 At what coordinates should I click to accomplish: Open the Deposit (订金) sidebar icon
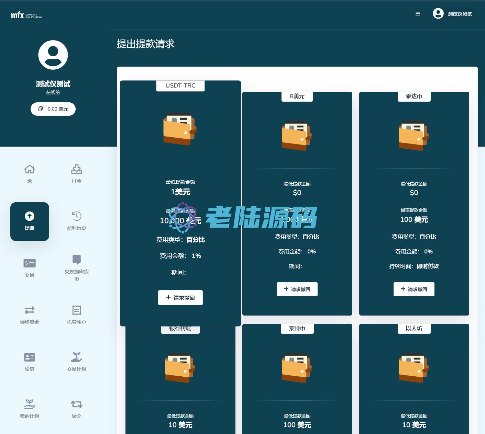pyautogui.click(x=76, y=173)
